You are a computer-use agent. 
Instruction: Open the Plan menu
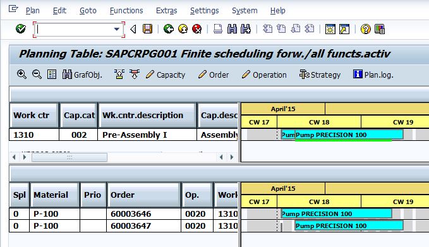pyautogui.click(x=33, y=11)
